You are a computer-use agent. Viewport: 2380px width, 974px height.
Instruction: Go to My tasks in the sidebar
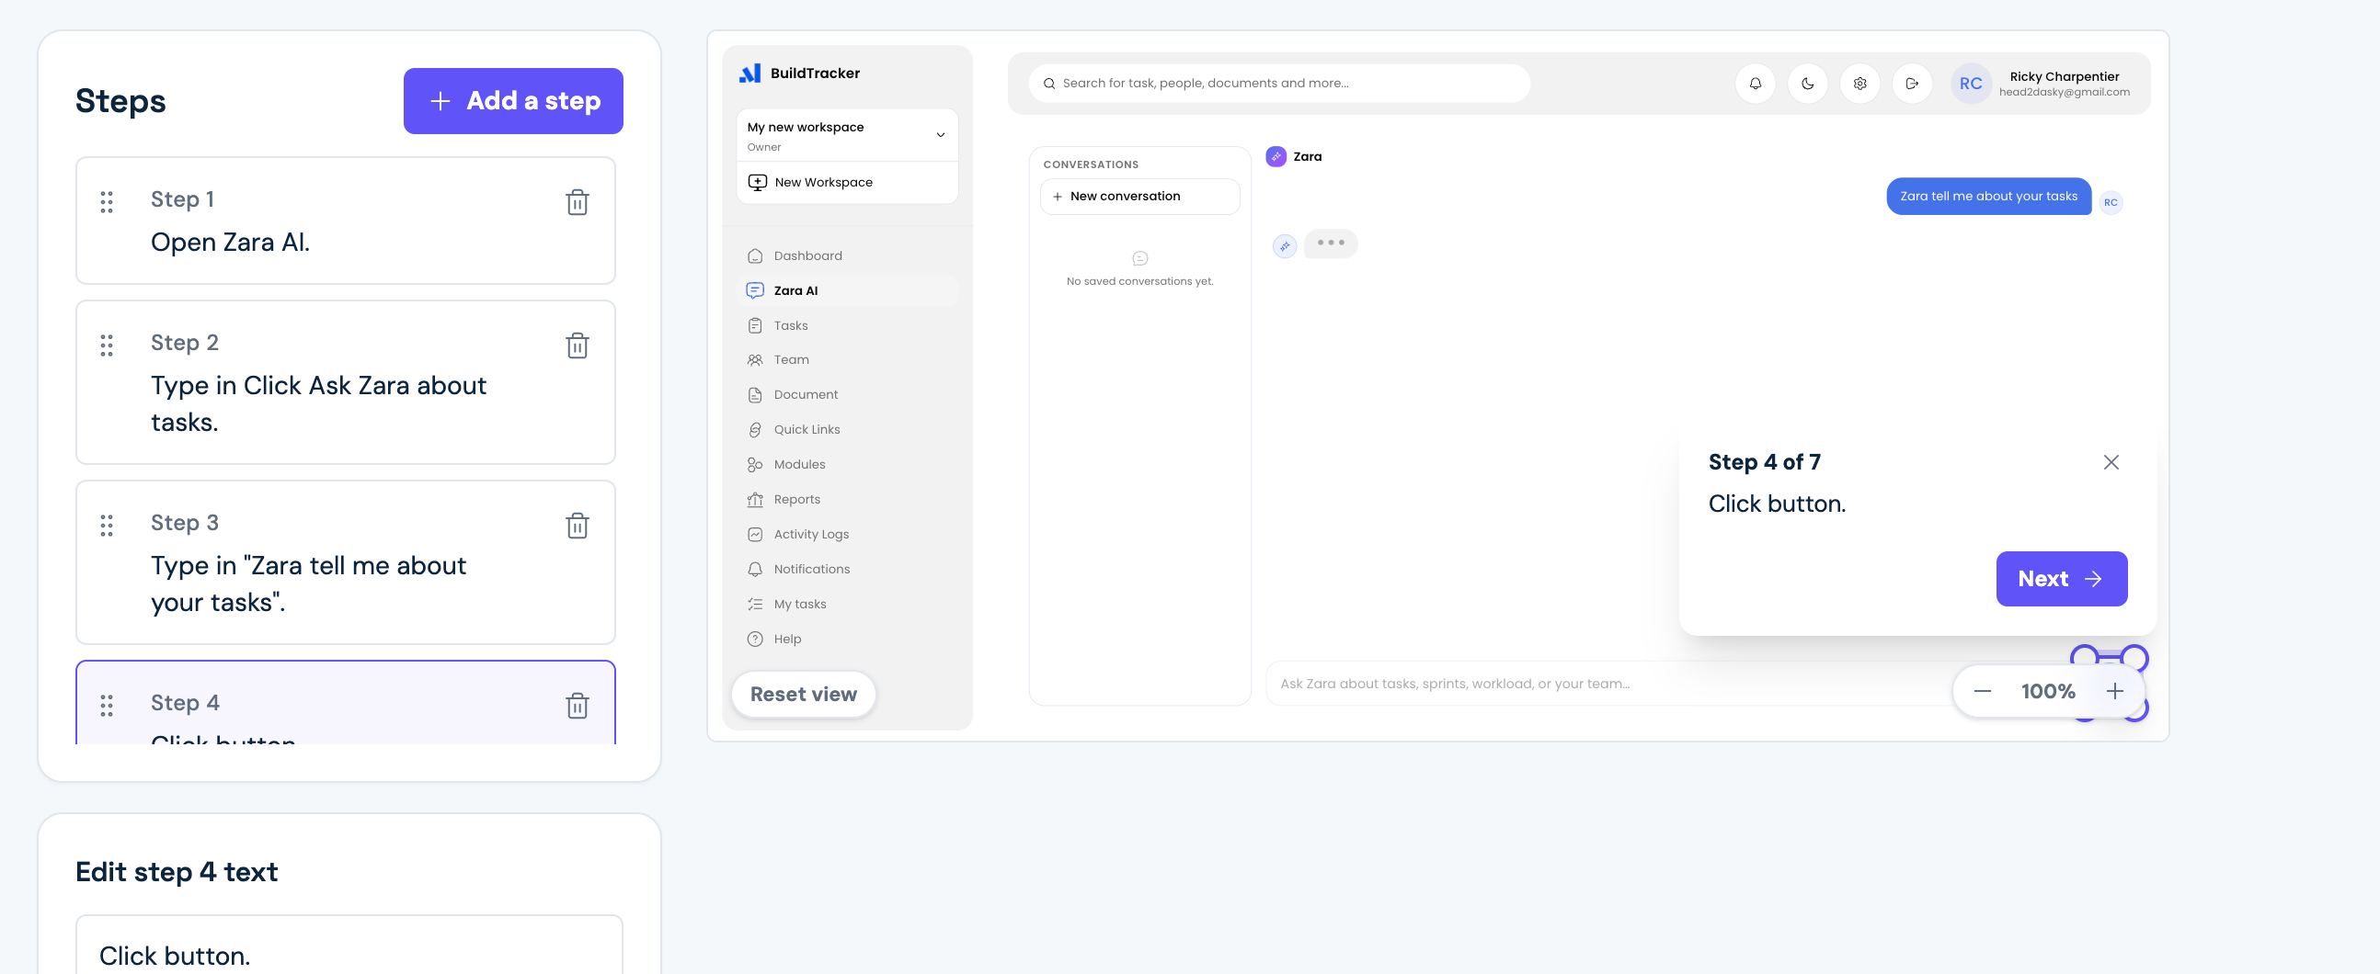pyautogui.click(x=847, y=604)
